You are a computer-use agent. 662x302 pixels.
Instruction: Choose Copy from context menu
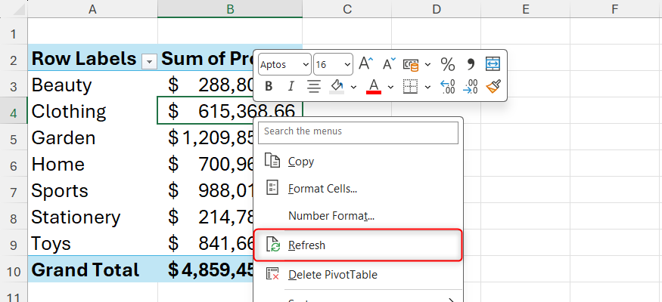tap(358, 162)
